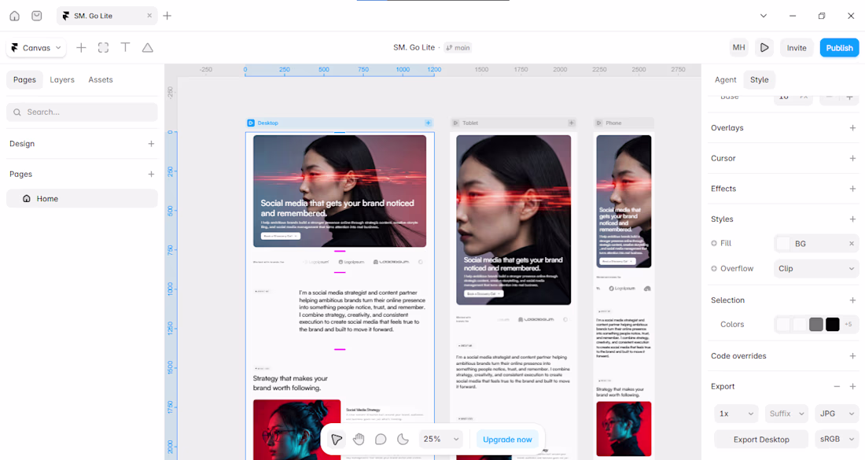Image resolution: width=865 pixels, height=460 pixels.
Task: Open a new tab with the plus icon
Action: (x=167, y=16)
